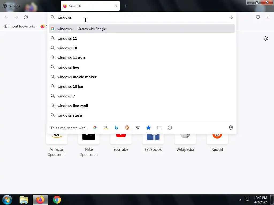Pick the 'windows 11 avis' suggestion
274x205 pixels.
pos(142,58)
